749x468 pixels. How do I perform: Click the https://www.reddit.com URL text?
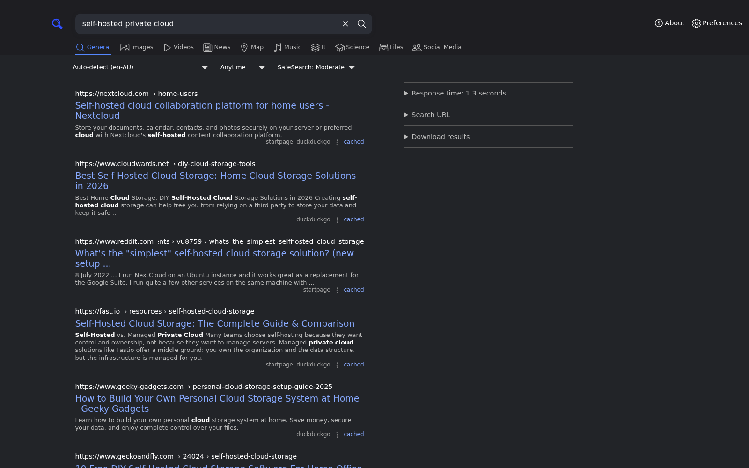coord(114,241)
